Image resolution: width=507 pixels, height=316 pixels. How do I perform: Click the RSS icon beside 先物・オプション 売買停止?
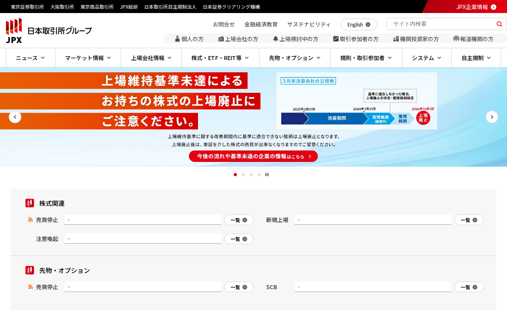coord(30,287)
